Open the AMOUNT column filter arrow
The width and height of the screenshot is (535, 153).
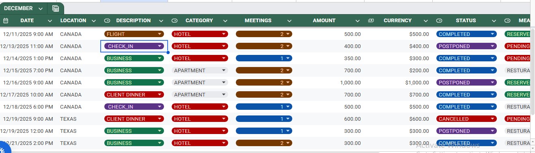(x=358, y=21)
